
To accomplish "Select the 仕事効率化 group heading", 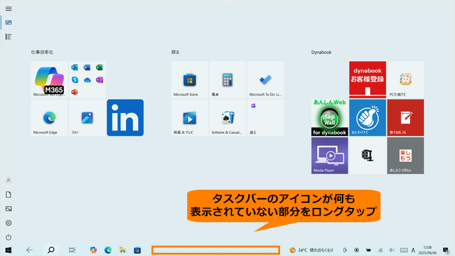I will point(42,52).
